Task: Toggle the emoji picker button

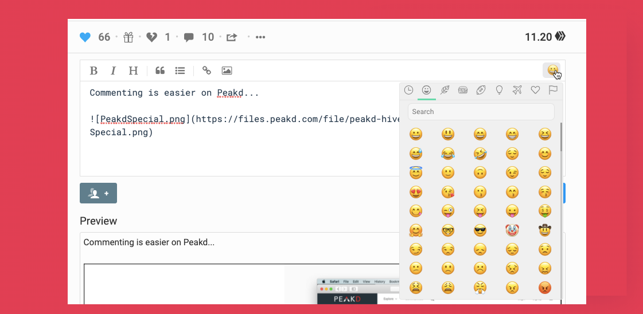Action: 552,70
